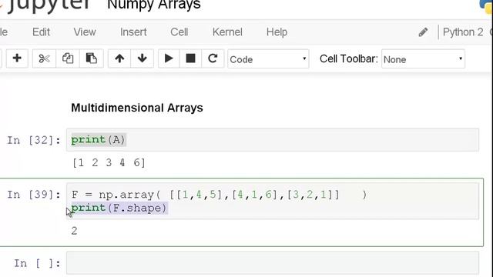Open the Kernel menu
Viewport: 493px width, 277px height.
click(x=227, y=32)
